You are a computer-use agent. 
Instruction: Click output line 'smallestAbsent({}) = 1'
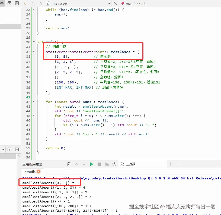(46, 201)
